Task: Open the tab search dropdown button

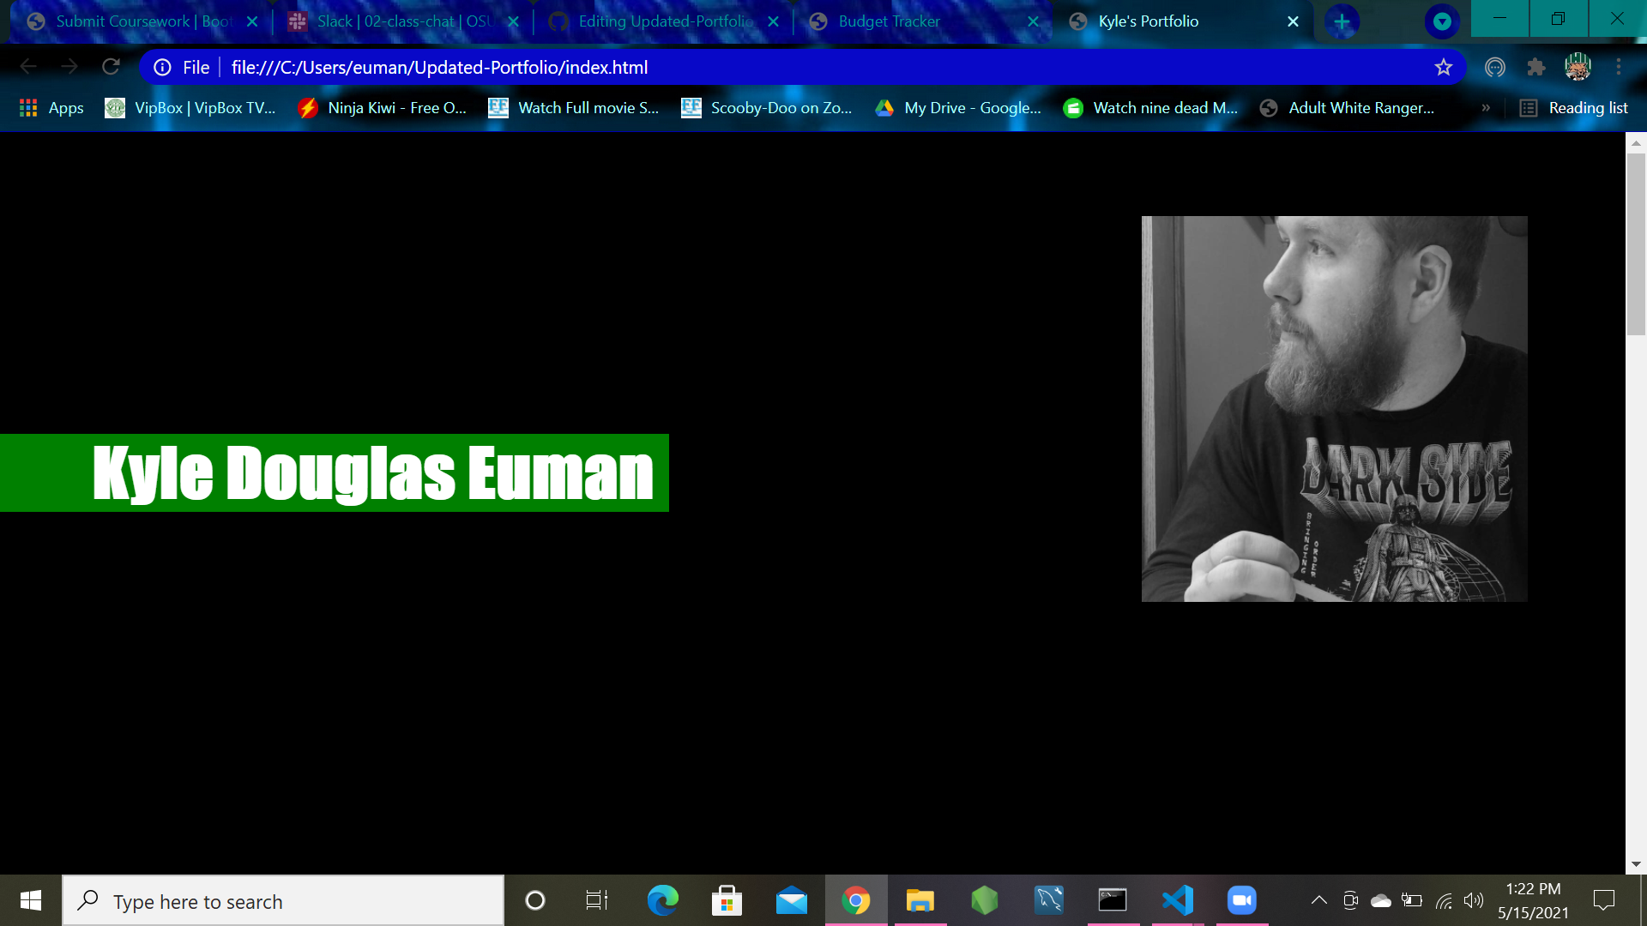Action: tap(1442, 21)
